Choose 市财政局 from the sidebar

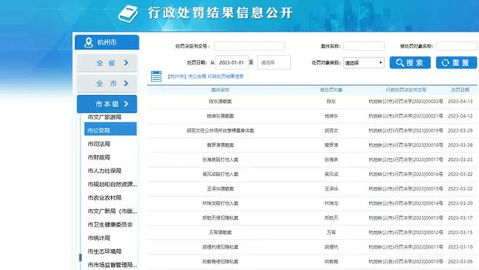pyautogui.click(x=99, y=157)
